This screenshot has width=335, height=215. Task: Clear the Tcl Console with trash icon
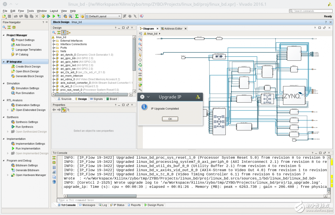[54, 182]
